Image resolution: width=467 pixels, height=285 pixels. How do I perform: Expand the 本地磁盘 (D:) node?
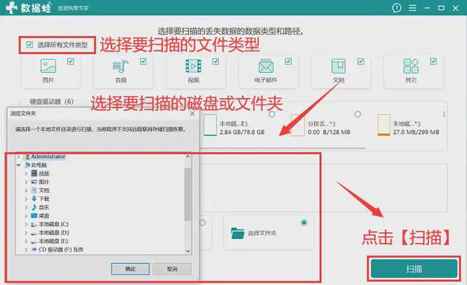[x=26, y=233]
